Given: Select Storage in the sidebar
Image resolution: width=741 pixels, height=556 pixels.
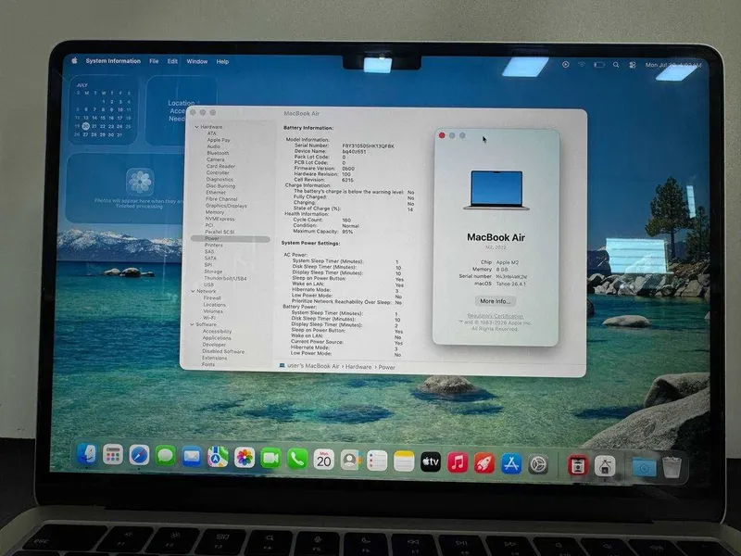Looking at the screenshot, I should tap(213, 272).
